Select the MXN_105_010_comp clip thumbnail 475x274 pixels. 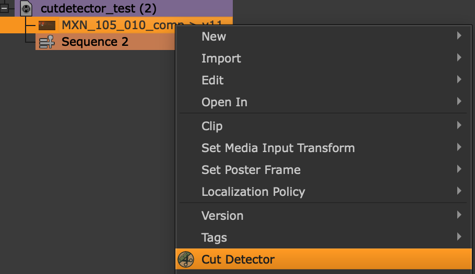[47, 26]
